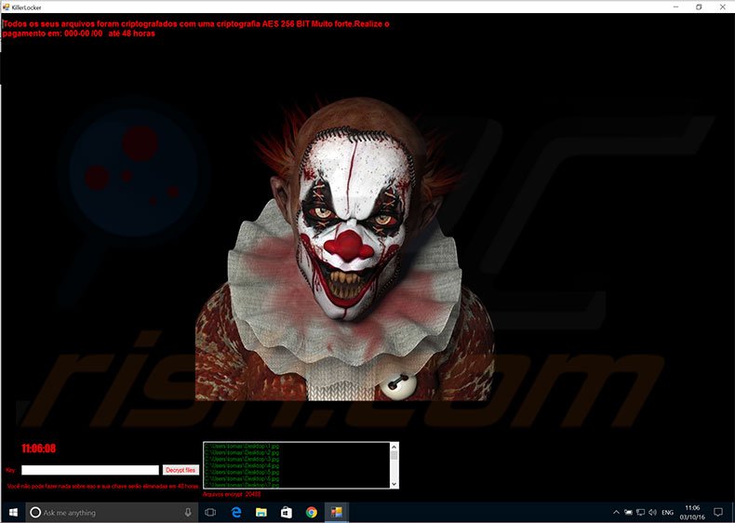Click the ransom message beginning 'Todos os seus arquivos'
Viewport: 735px width, 523px height.
tap(195, 29)
